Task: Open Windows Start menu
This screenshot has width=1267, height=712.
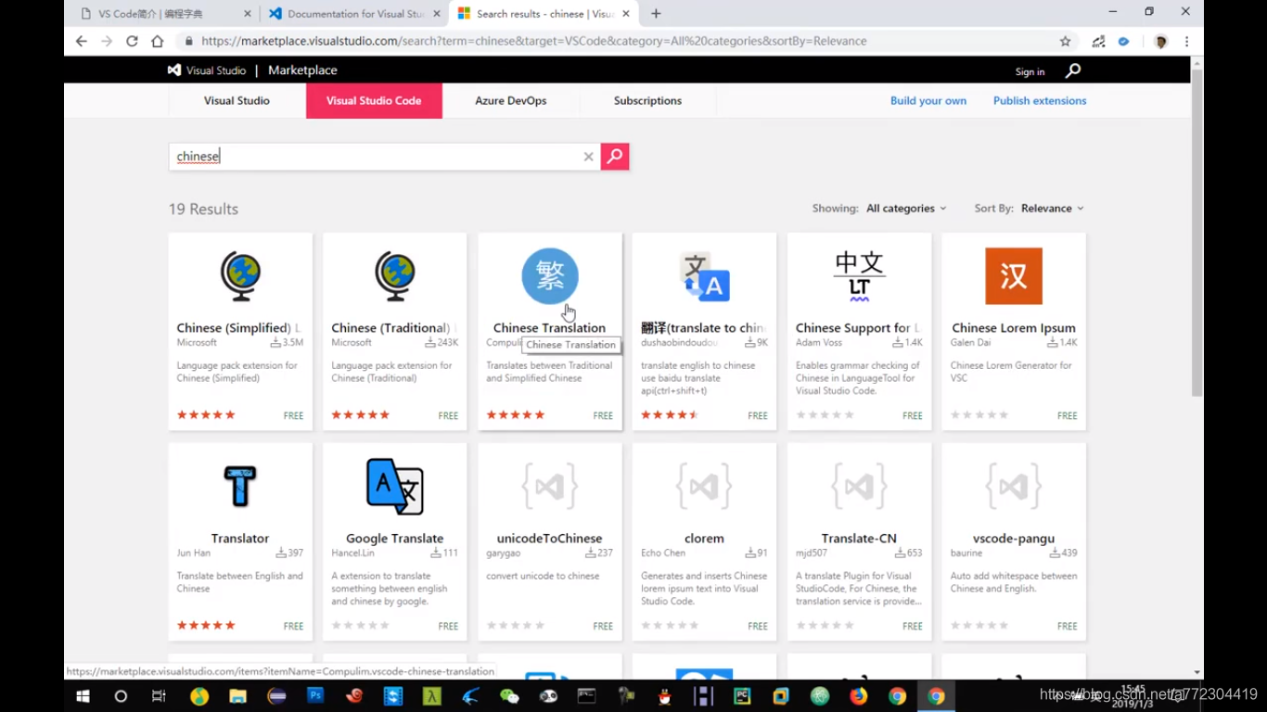Action: click(83, 696)
